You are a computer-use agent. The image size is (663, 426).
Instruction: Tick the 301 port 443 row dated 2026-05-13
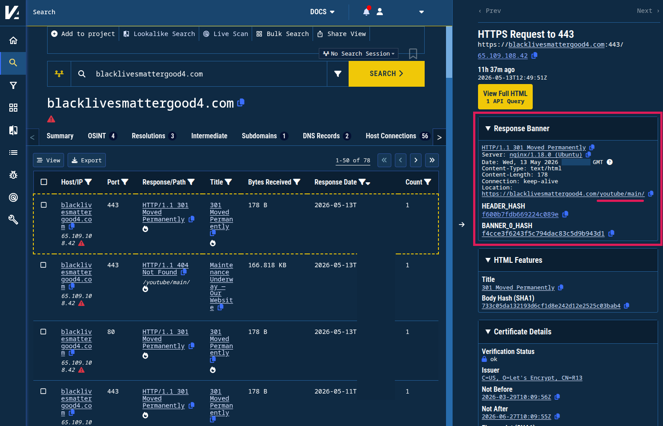click(44, 205)
